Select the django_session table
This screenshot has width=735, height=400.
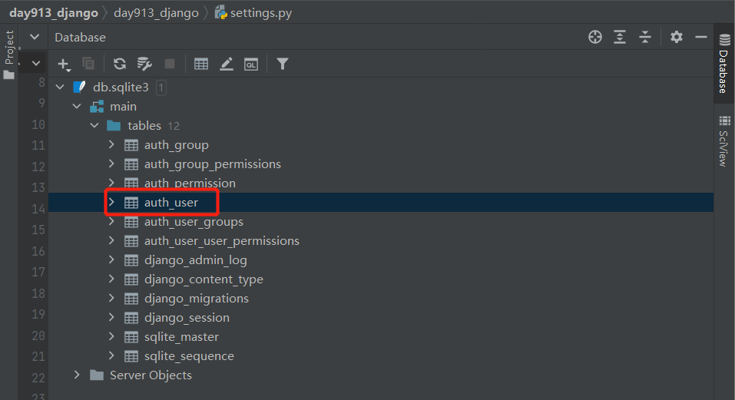187,318
